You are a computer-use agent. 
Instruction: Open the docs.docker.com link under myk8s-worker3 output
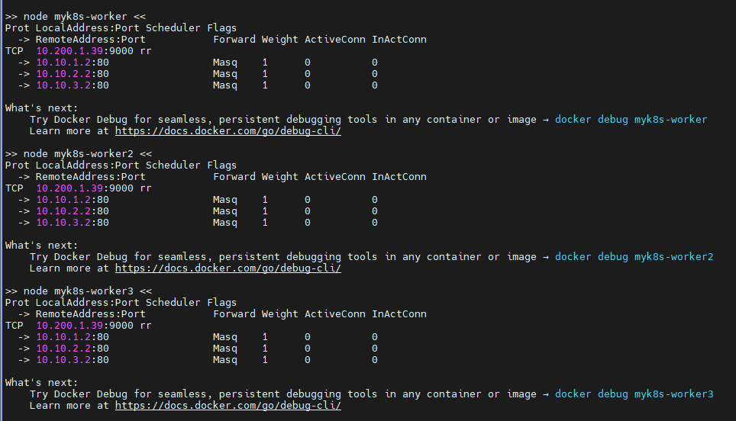click(x=228, y=406)
